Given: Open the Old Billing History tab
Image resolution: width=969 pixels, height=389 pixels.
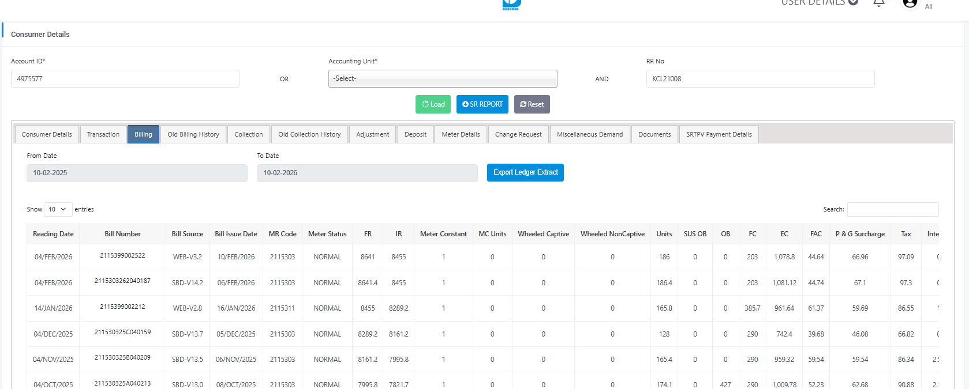Looking at the screenshot, I should (x=193, y=134).
